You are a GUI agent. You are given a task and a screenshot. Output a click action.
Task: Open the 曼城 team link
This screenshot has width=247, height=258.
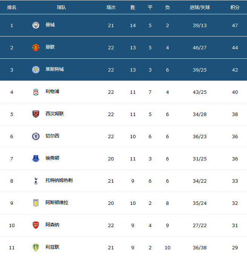coord(50,25)
